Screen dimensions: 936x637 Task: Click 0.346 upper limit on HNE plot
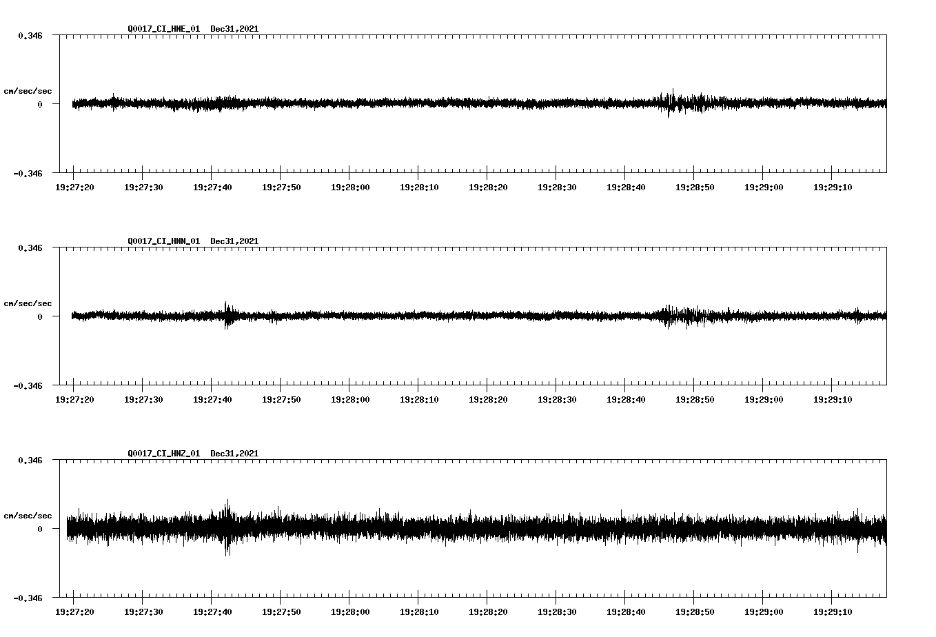pyautogui.click(x=30, y=35)
